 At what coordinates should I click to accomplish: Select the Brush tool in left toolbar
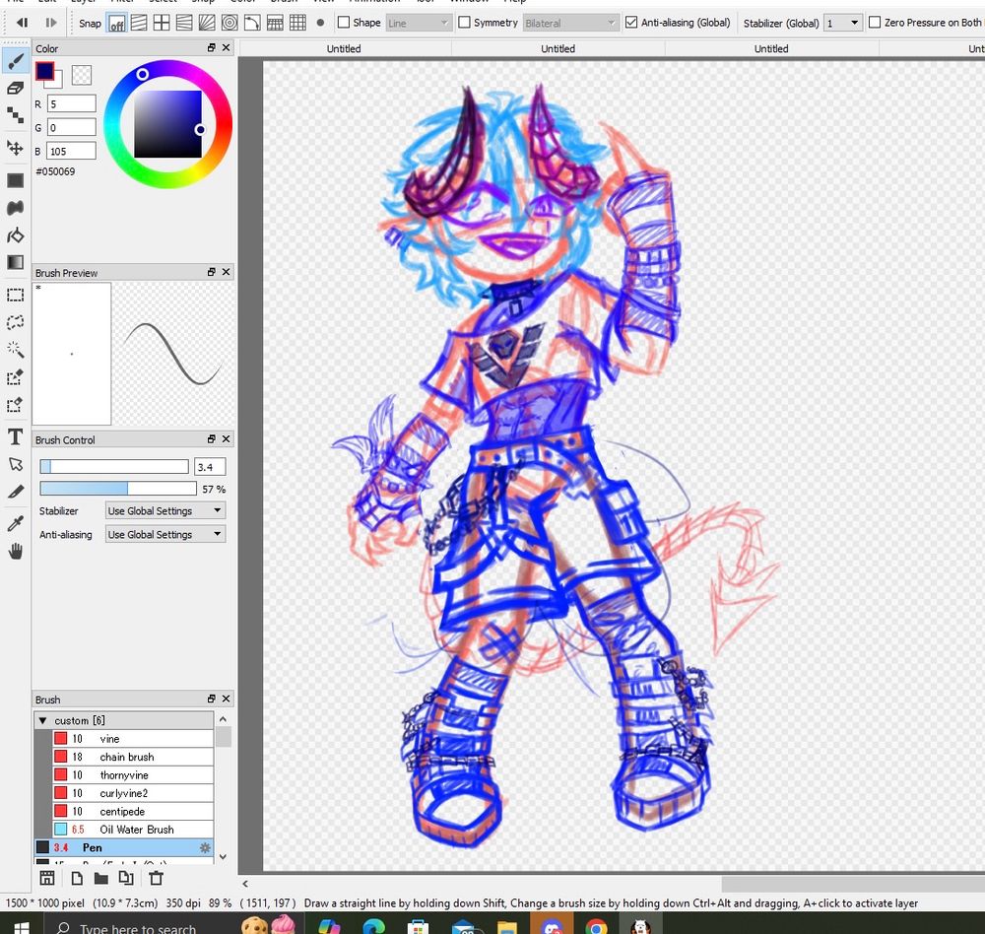15,61
